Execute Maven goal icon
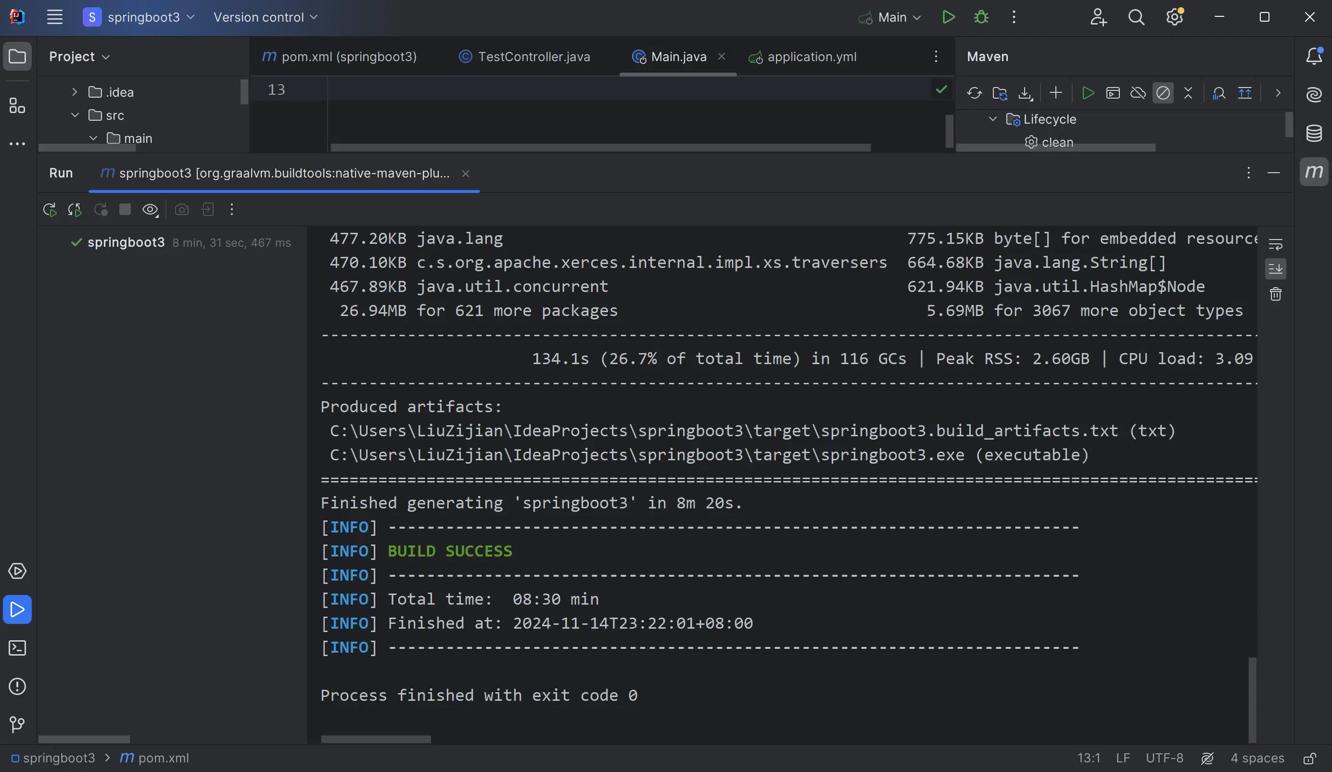Image resolution: width=1332 pixels, height=772 pixels. pos(1113,93)
